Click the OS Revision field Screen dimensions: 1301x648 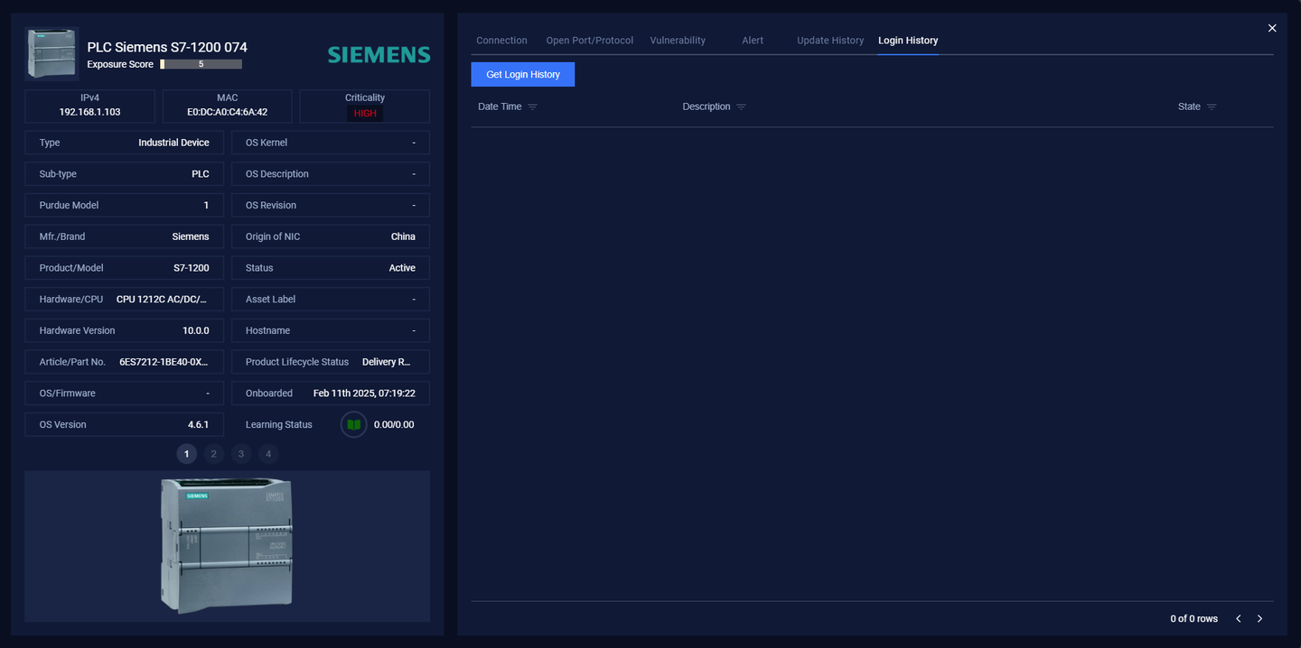331,205
